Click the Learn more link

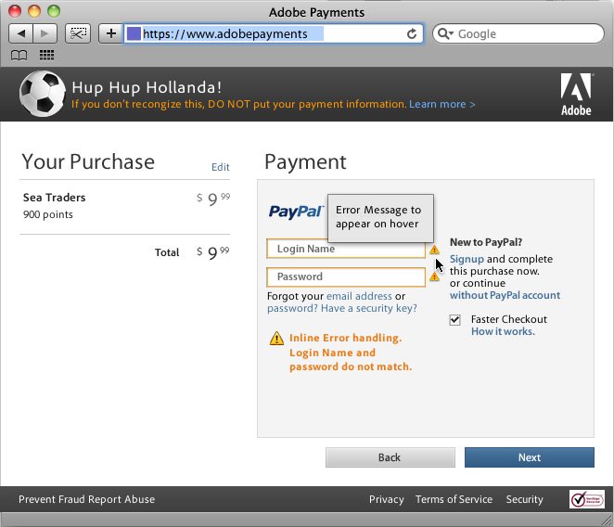tap(442, 104)
